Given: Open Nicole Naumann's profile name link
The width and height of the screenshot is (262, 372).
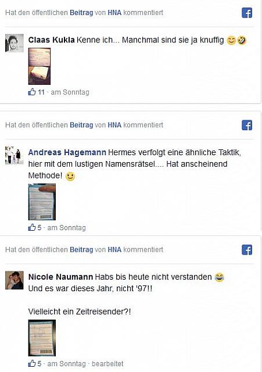Looking at the screenshot, I should point(60,277).
